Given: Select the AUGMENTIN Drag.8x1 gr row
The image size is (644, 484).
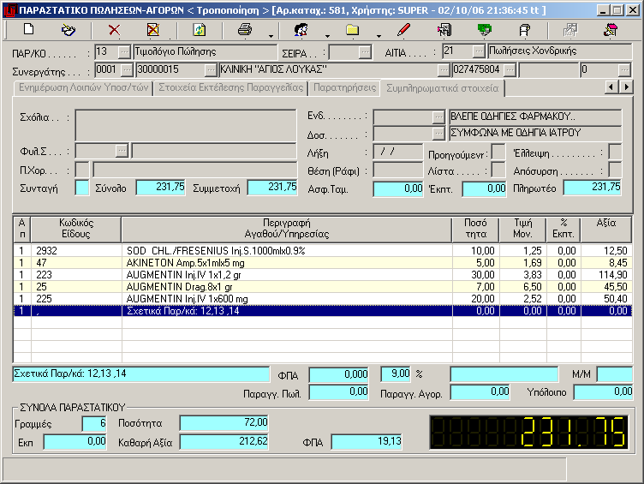Looking at the screenshot, I should [322, 286].
